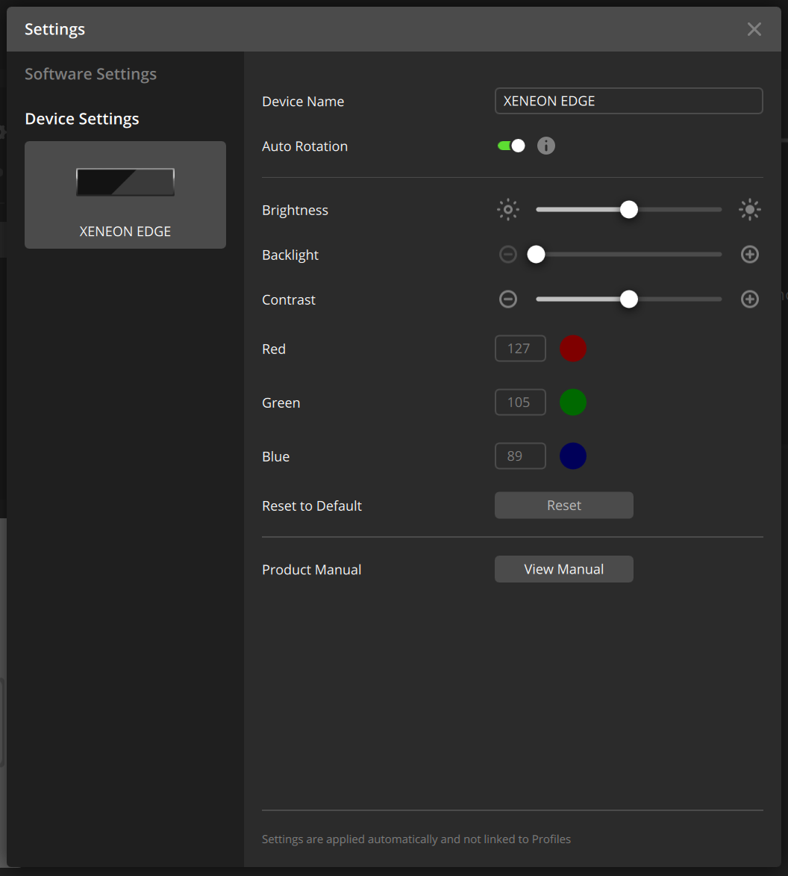Click the Auto Rotation info icon
The height and width of the screenshot is (876, 788).
coord(545,146)
